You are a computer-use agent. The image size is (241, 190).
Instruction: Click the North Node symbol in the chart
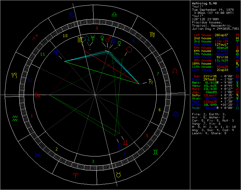point(87,39)
